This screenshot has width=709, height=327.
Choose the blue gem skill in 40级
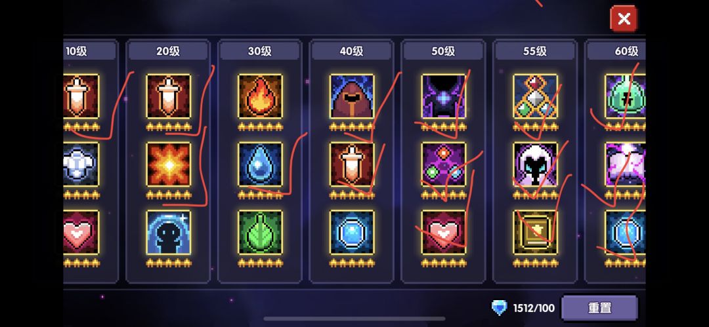coord(352,232)
